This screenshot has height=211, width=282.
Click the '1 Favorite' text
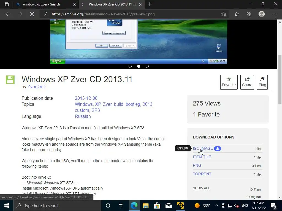click(206, 114)
